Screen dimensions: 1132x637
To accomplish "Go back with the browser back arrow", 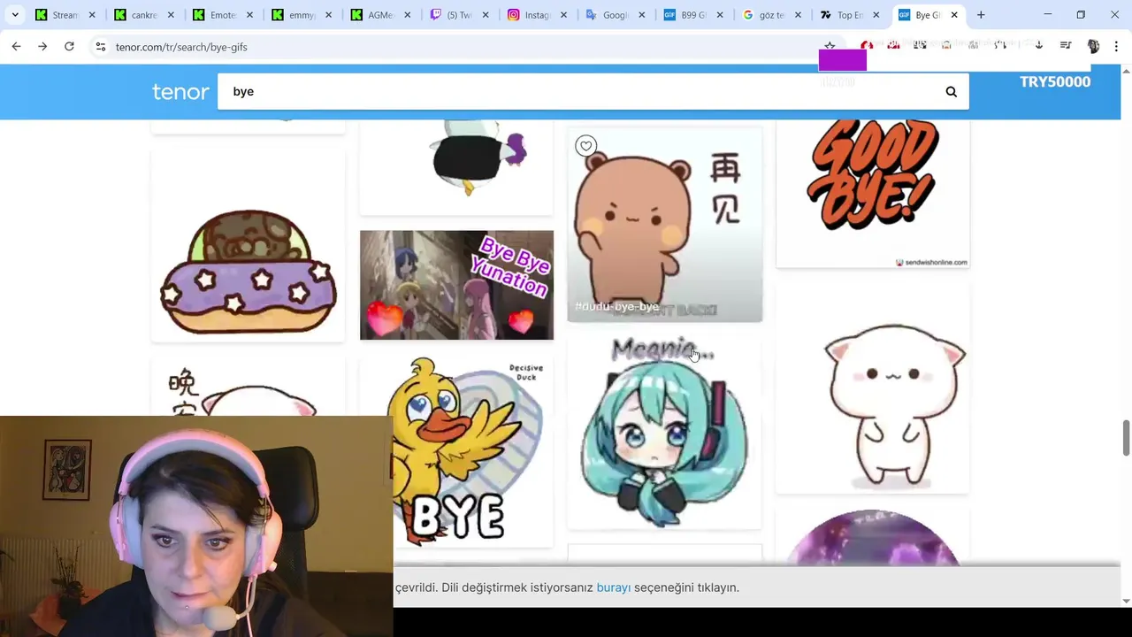I will (16, 46).
